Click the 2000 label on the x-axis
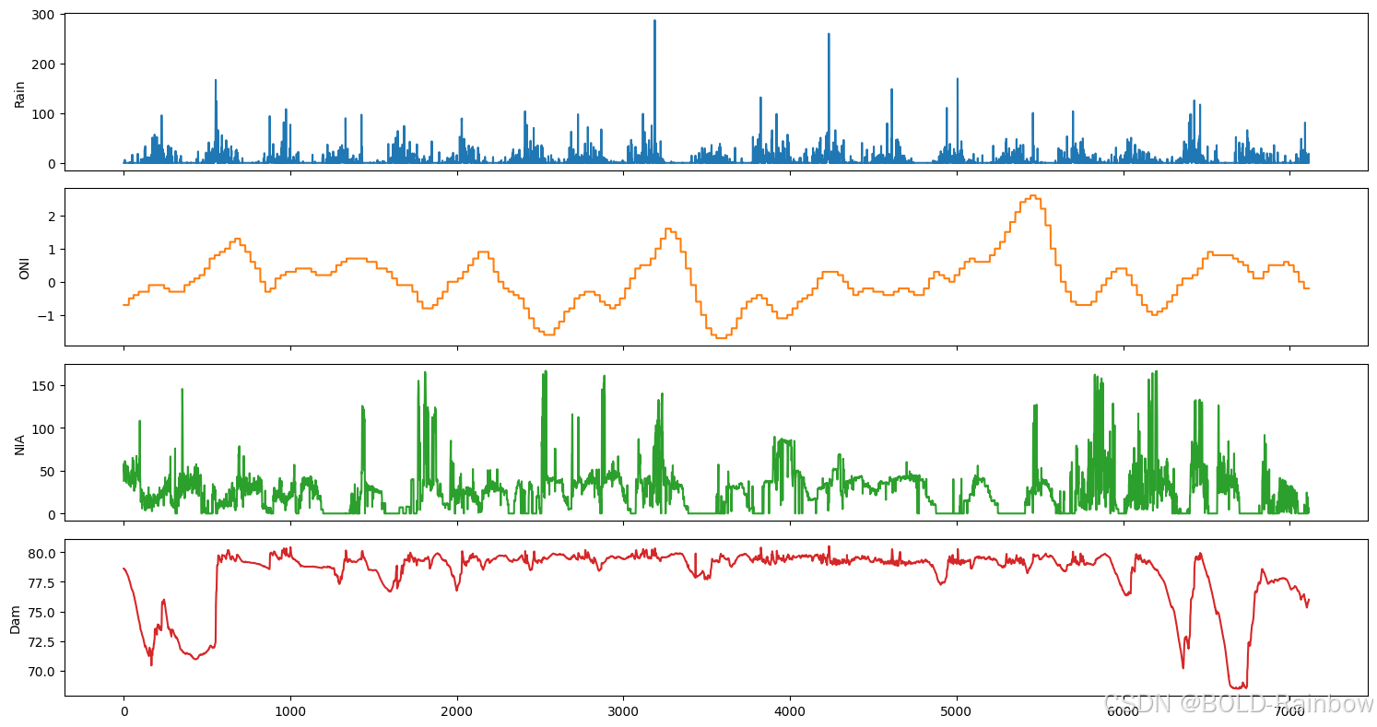The image size is (1377, 727). point(457,713)
